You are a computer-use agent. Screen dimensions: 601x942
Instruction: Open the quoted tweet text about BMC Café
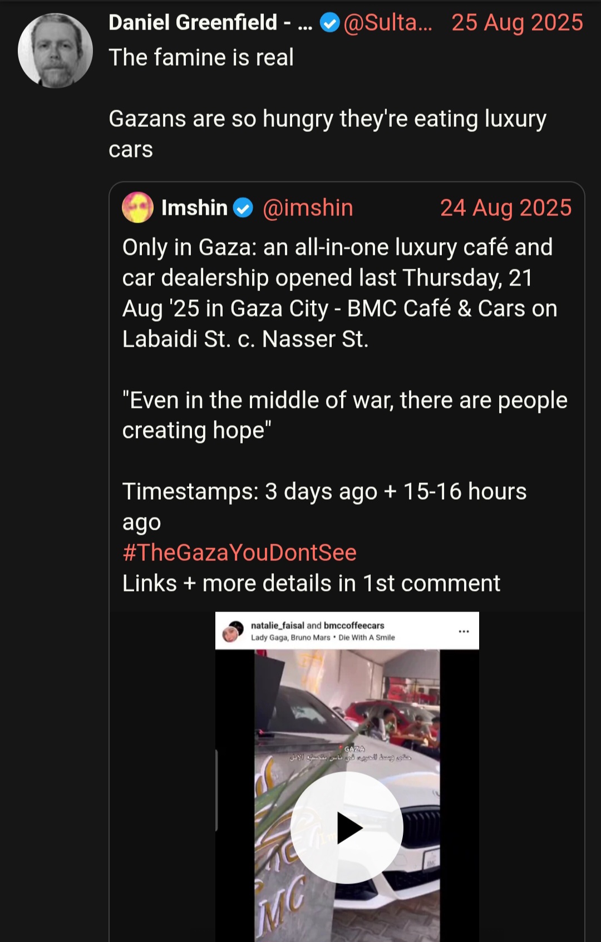(339, 293)
